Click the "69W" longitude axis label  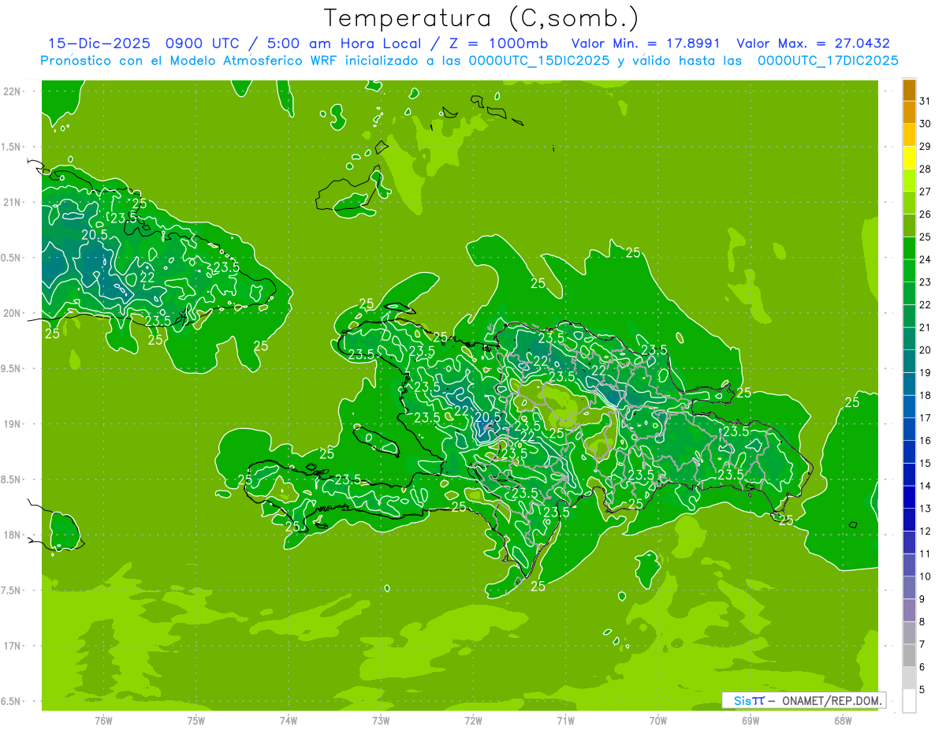click(x=750, y=720)
